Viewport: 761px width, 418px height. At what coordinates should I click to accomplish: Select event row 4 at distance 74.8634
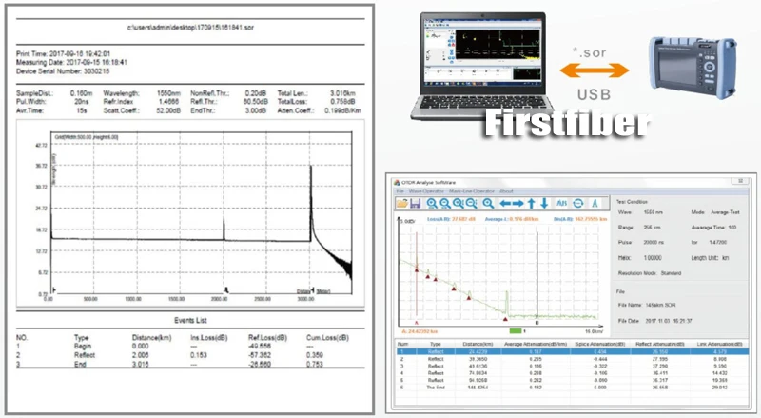572,373
